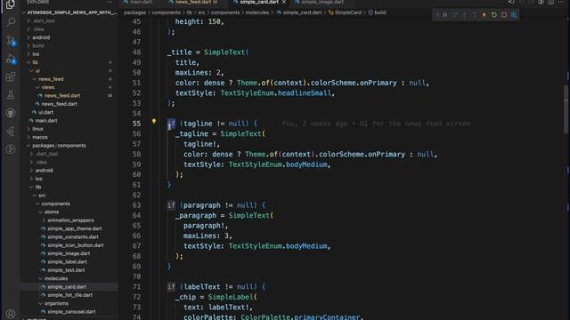Open simple_image.dart in explorer tree

click(69, 253)
